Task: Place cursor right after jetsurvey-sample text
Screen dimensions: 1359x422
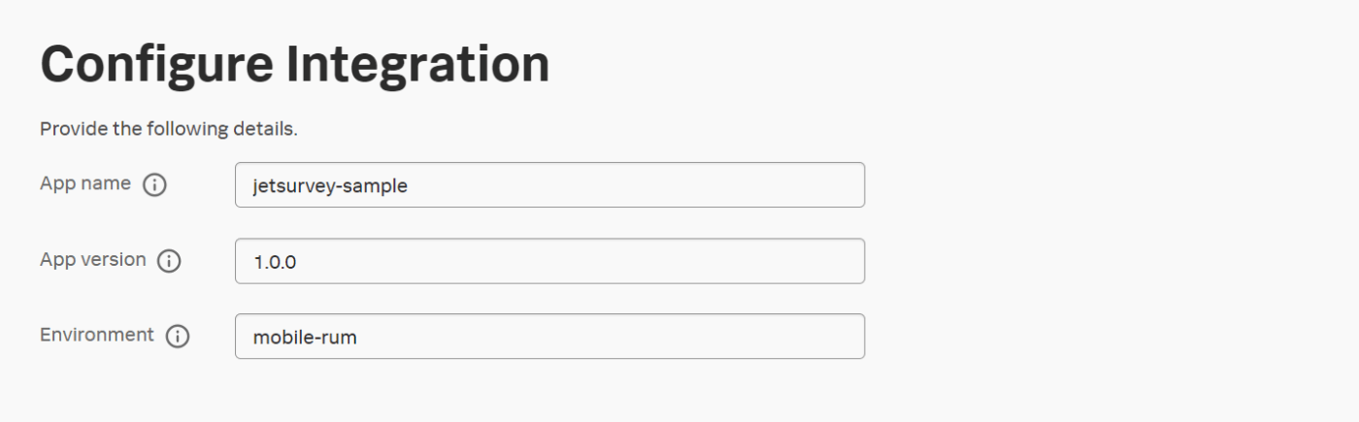Action: (x=410, y=185)
